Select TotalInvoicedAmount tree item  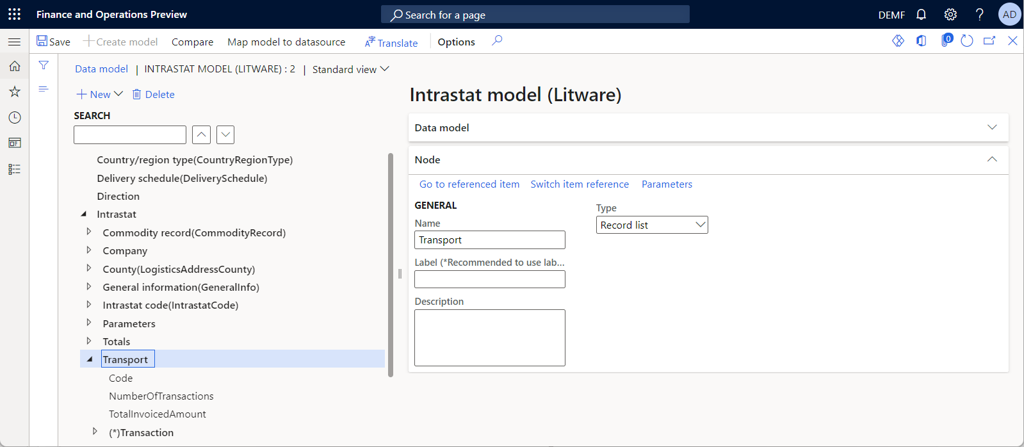click(158, 414)
